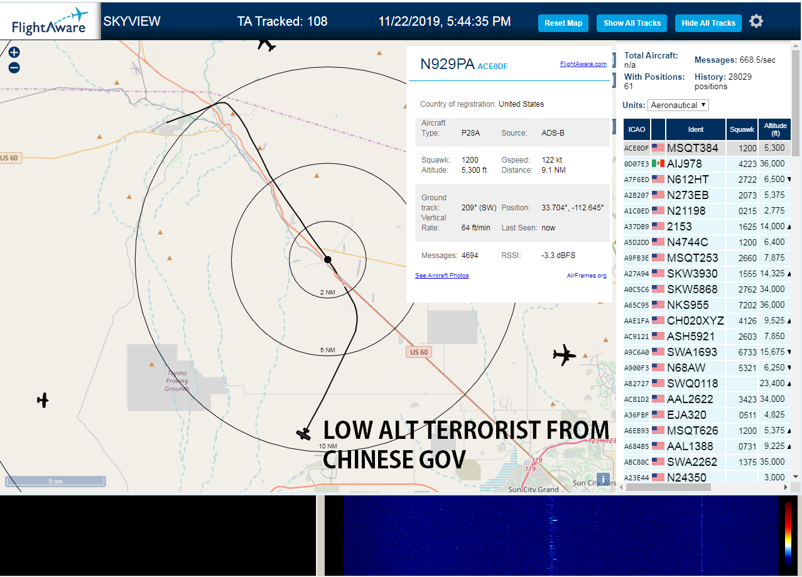Click aircraft list scrollbar down arrow
The image size is (802, 577).
[796, 477]
